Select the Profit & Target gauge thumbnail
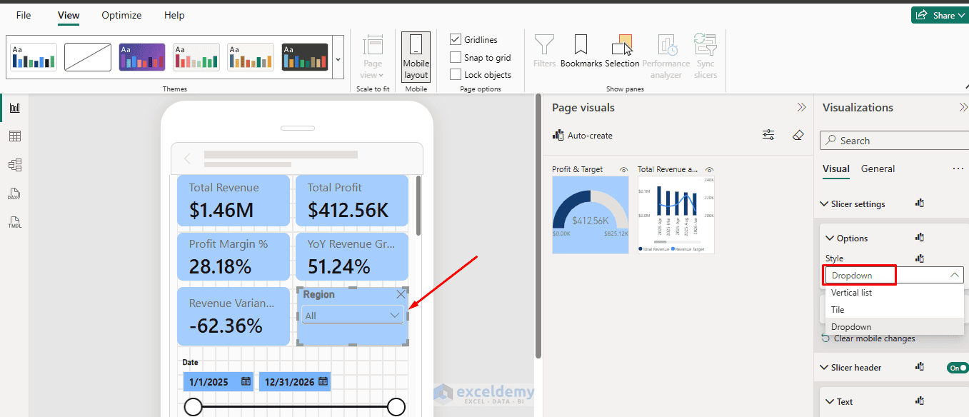 [590, 215]
